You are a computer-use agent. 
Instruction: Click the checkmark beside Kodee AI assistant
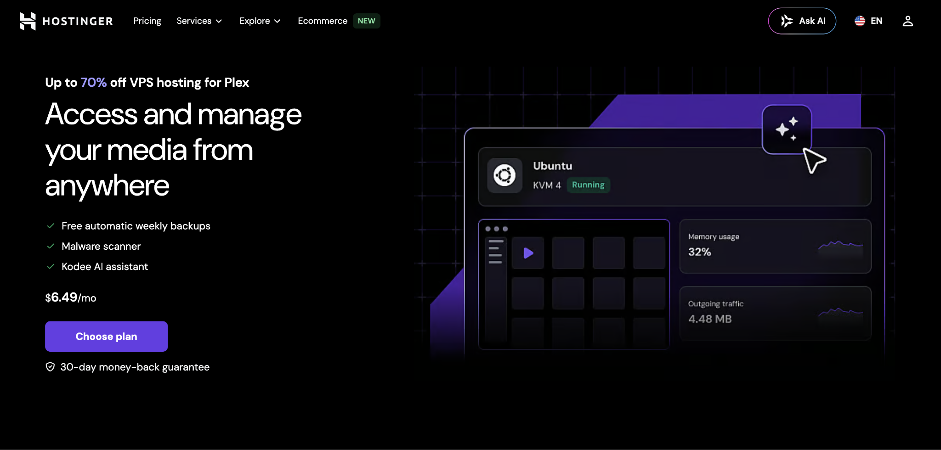tap(51, 266)
